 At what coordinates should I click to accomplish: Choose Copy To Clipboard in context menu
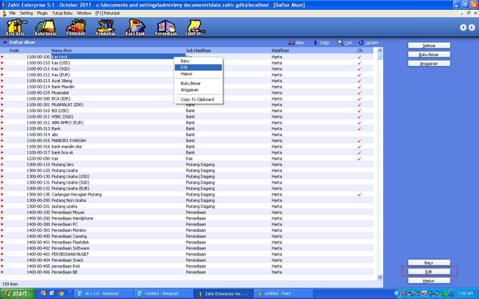198,100
